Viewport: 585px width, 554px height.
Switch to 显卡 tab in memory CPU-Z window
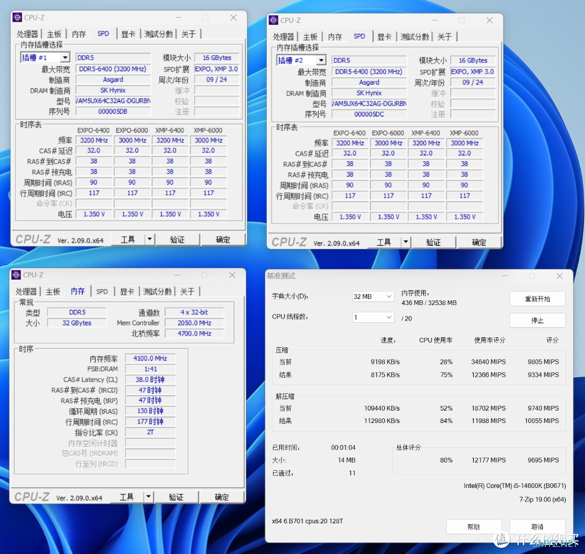[x=127, y=291]
